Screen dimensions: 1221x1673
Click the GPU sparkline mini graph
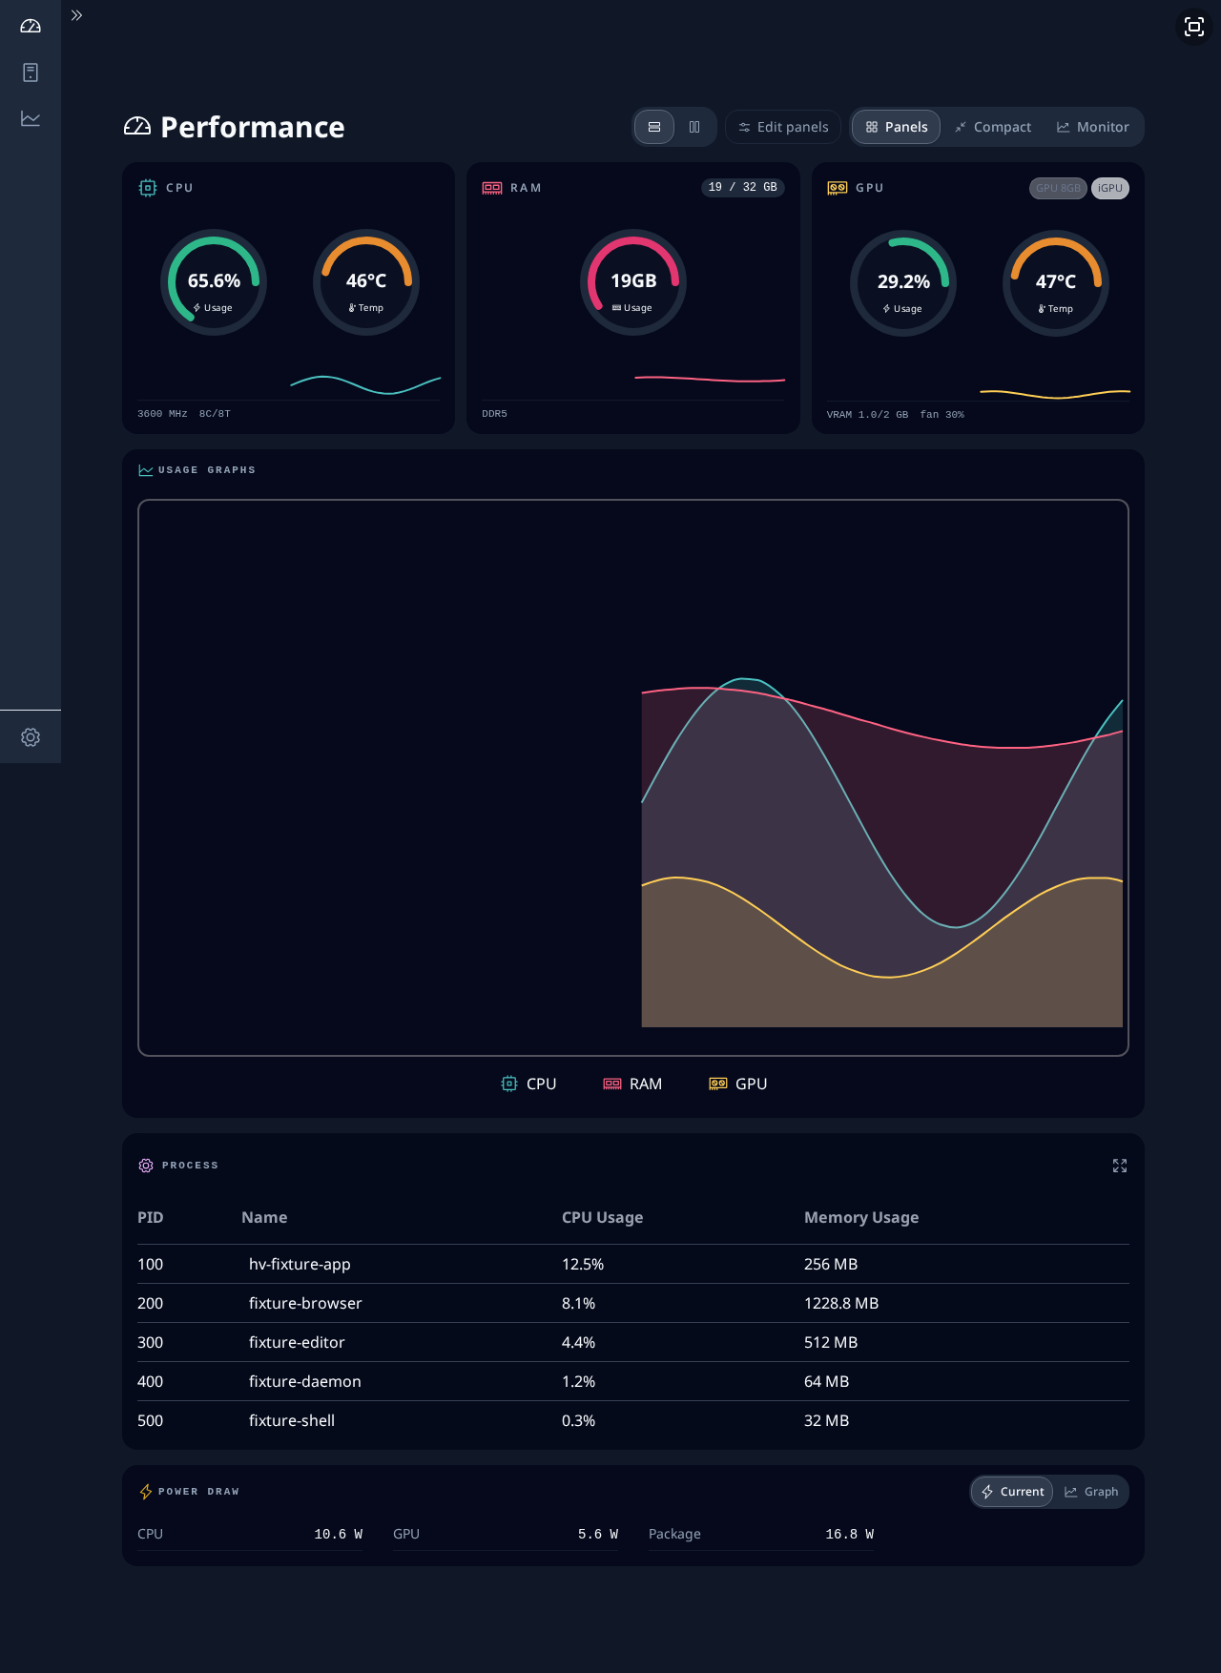pyautogui.click(x=1055, y=393)
